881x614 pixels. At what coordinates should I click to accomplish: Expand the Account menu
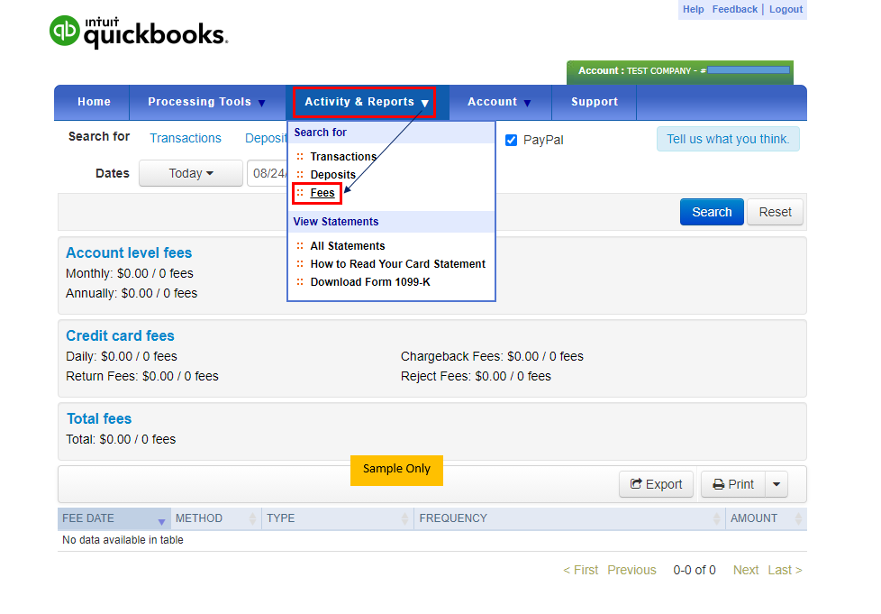(x=499, y=103)
